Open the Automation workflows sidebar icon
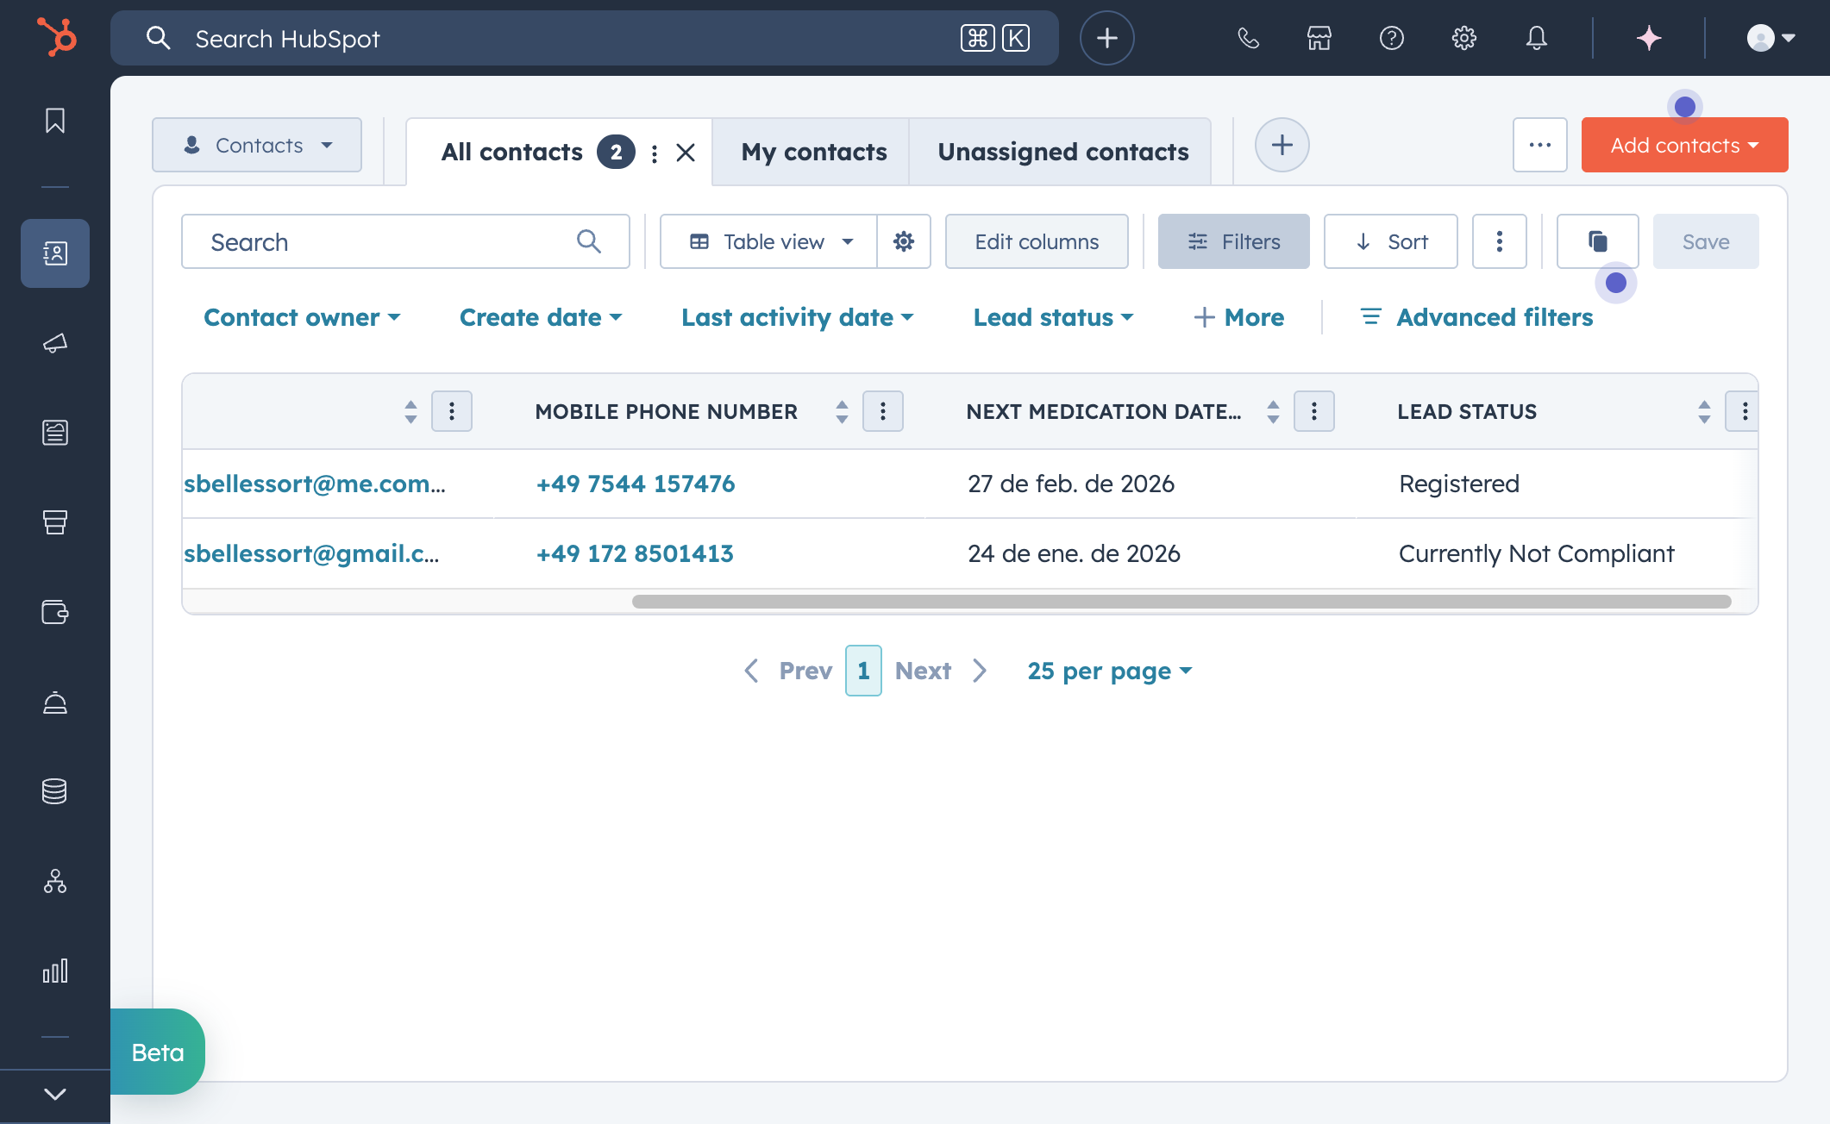 click(x=55, y=881)
